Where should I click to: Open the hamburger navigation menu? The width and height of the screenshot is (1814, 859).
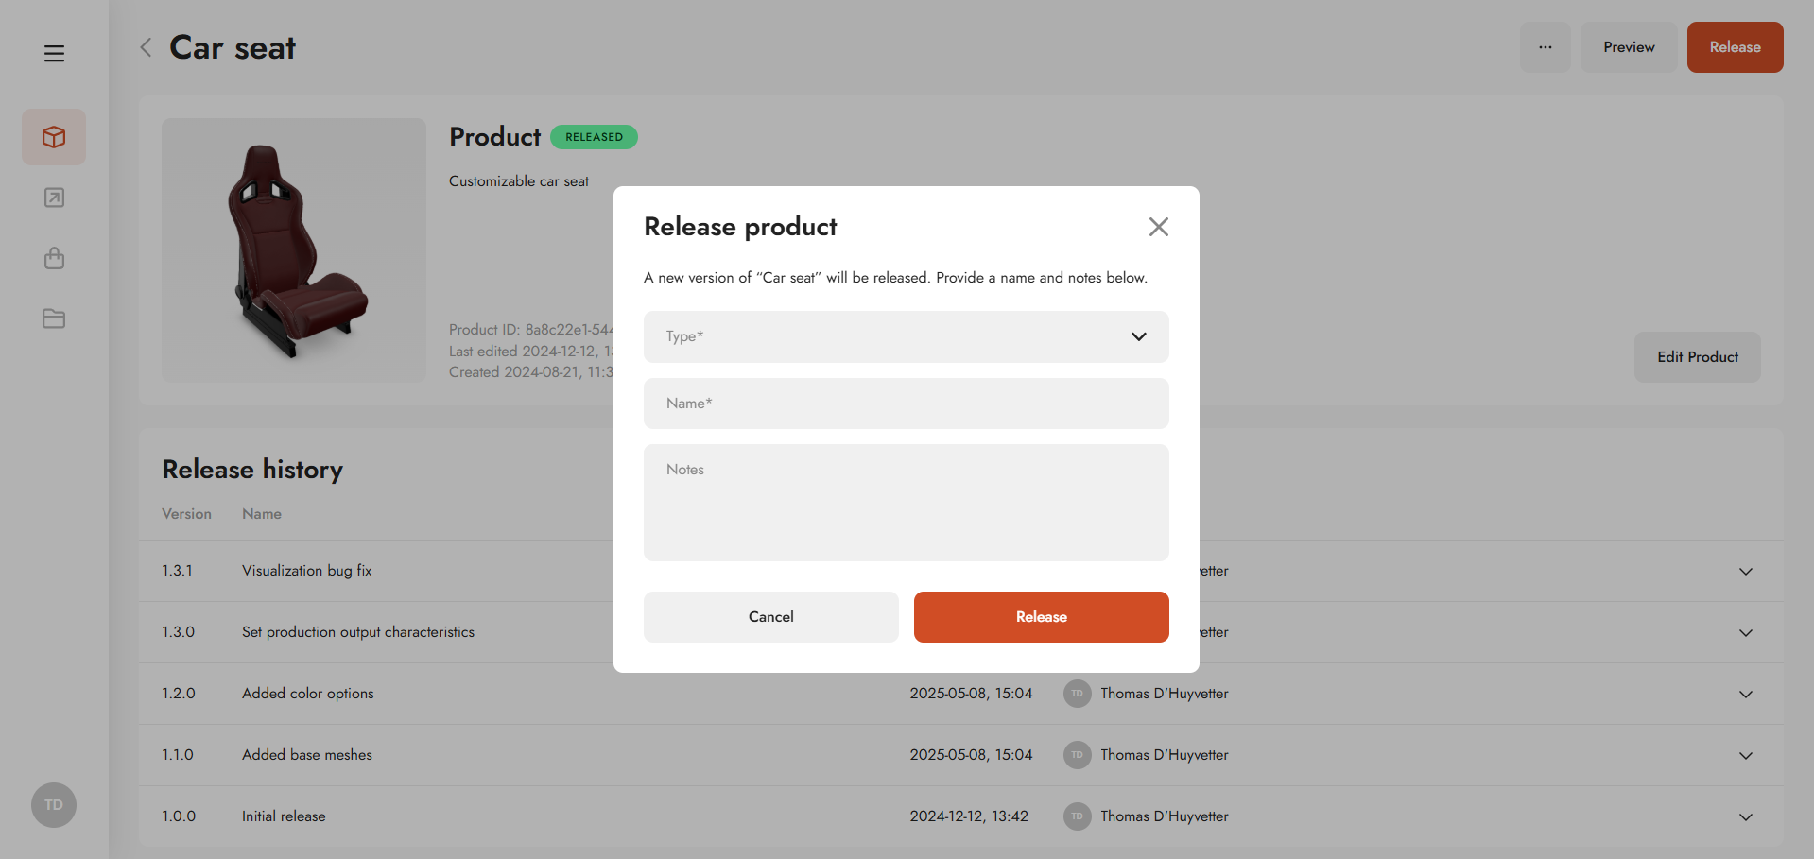coord(54,54)
